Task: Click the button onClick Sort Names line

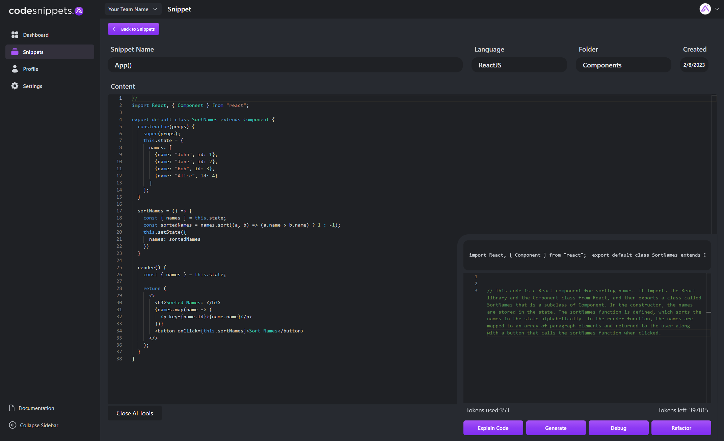Action: (229, 331)
